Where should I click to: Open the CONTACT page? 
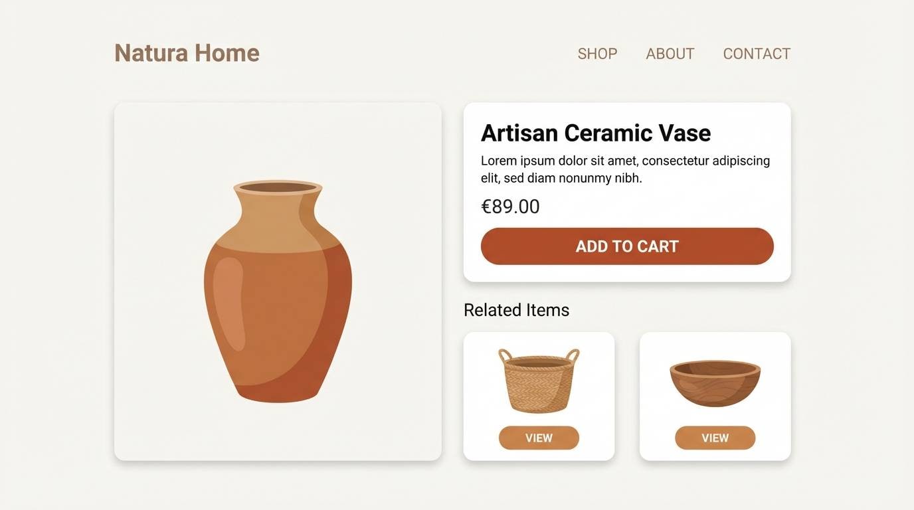[757, 53]
